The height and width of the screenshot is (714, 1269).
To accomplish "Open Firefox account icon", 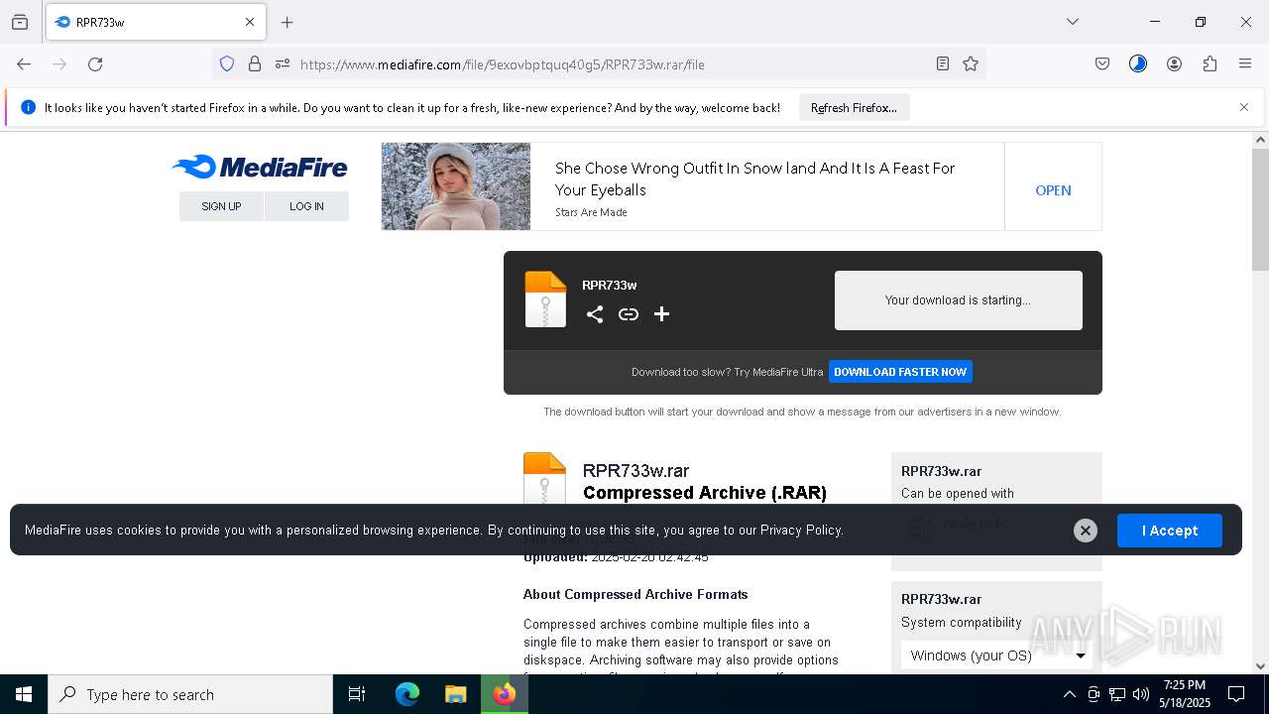I will point(1174,63).
